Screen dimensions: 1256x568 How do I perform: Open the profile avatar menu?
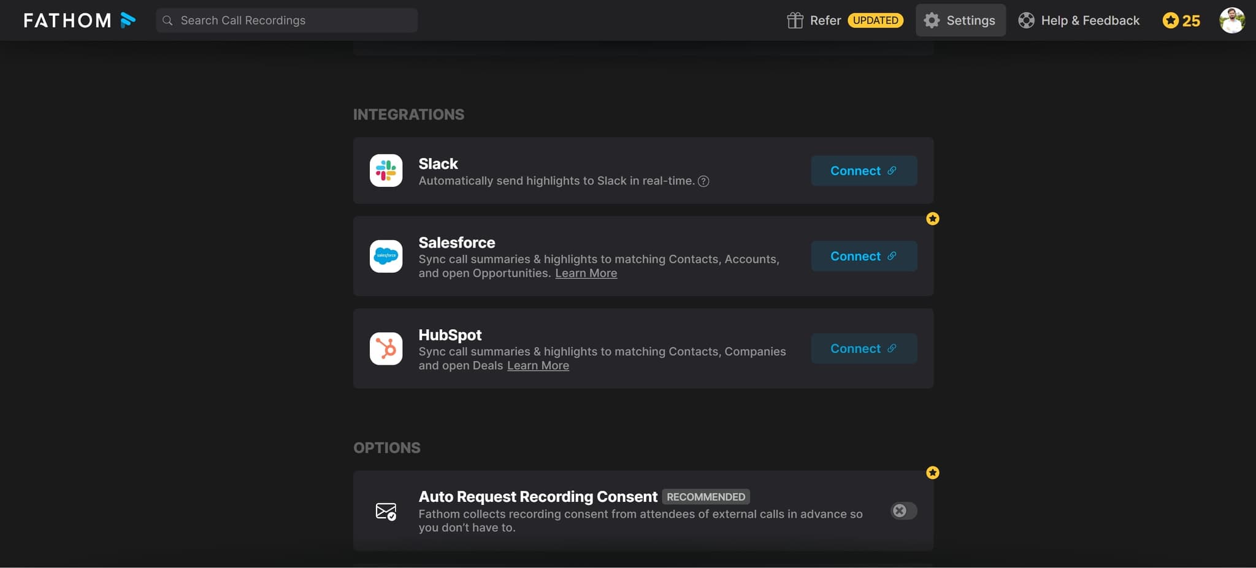coord(1233,20)
